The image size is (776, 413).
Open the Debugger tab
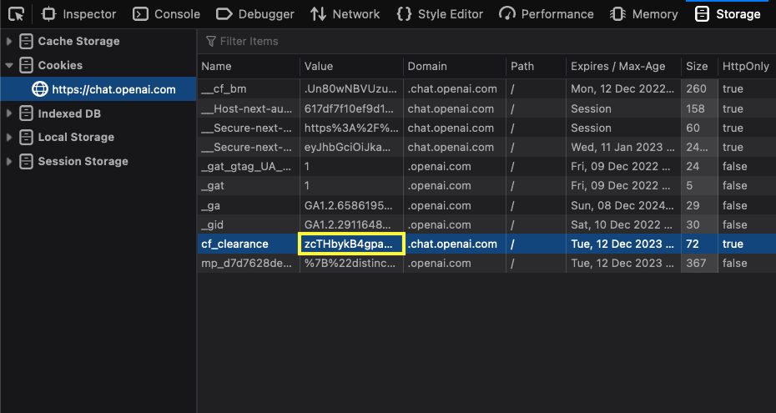255,14
